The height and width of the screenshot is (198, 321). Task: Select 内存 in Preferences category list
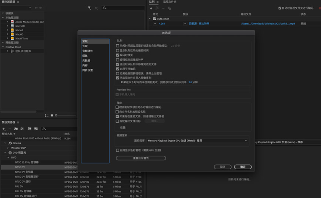pos(95,65)
